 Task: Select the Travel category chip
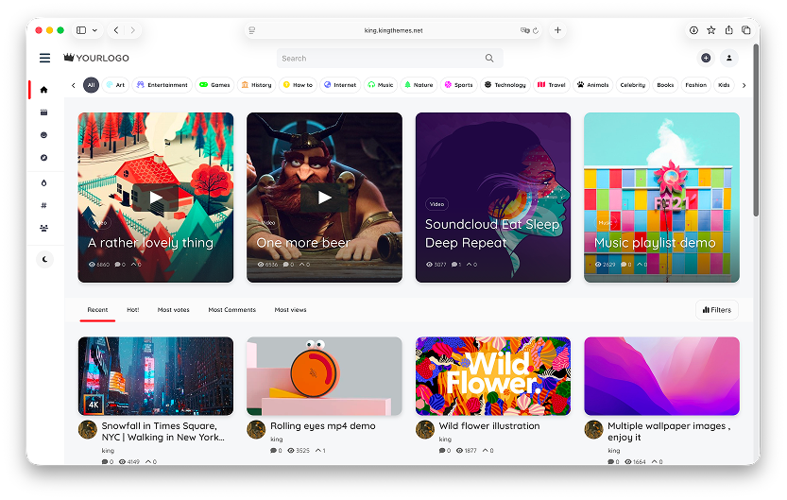(552, 85)
